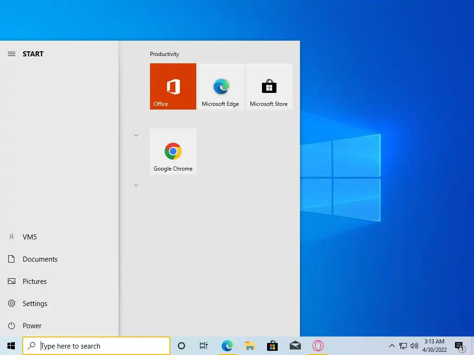Screen dimensions: 474x355
Task: Expand the chevron beside Google Chrome tile
Action: point(136,135)
